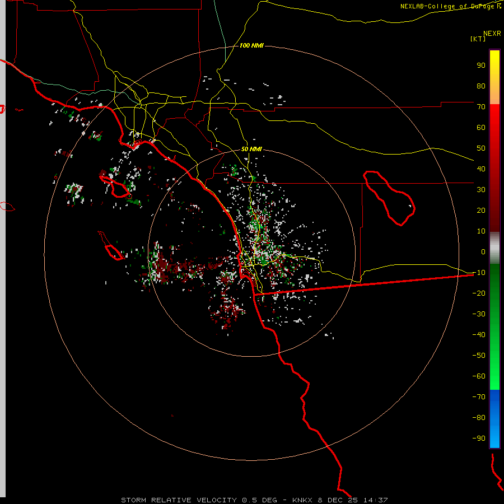
Task: Click the -90 value on velocity scale
Action: tap(479, 438)
